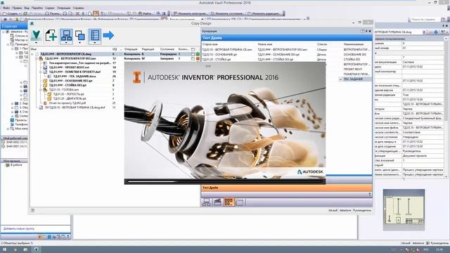The width and height of the screenshot is (450, 253).
Task: Click the Найти button in Vault toolbar
Action: 145,13
